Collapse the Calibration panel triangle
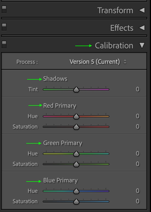Image resolution: width=151 pixels, height=212 pixels. click(142, 45)
